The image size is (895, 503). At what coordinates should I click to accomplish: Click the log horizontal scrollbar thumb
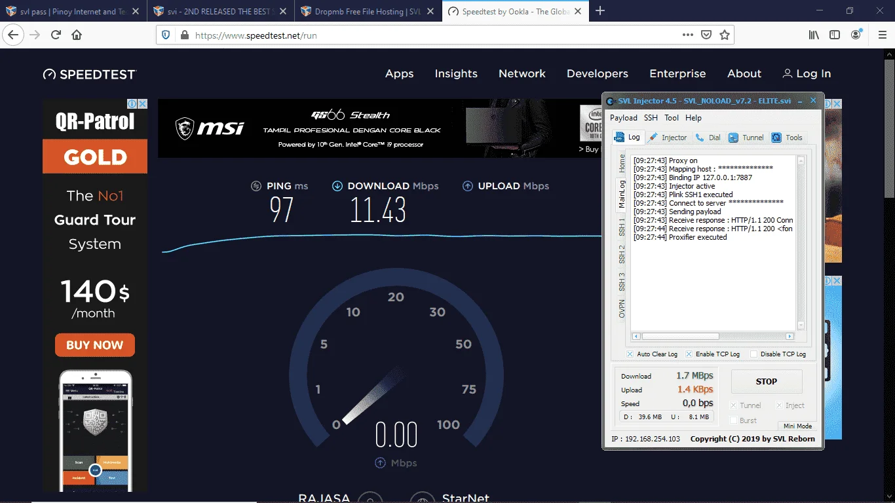[x=681, y=337]
